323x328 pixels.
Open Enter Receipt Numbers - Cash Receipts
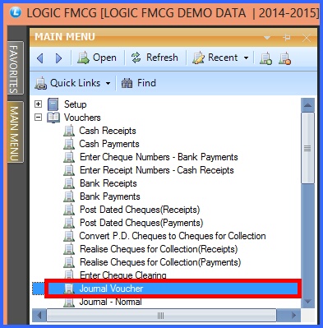157,170
